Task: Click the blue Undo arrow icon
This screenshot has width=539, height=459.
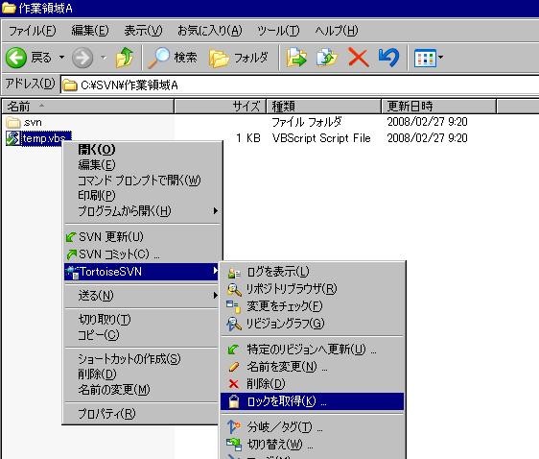Action: [x=388, y=58]
